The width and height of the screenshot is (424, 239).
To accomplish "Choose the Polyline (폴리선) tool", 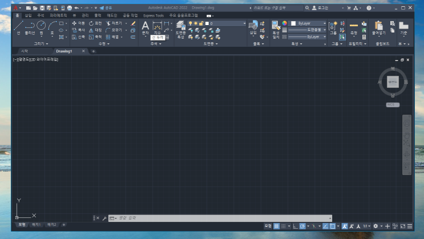I will pos(30,28).
